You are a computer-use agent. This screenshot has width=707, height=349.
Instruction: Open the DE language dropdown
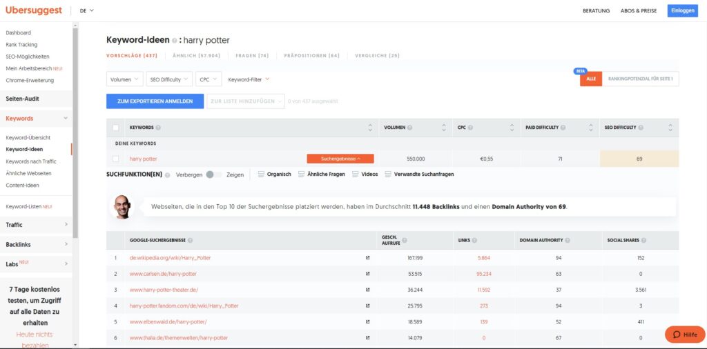coord(87,10)
